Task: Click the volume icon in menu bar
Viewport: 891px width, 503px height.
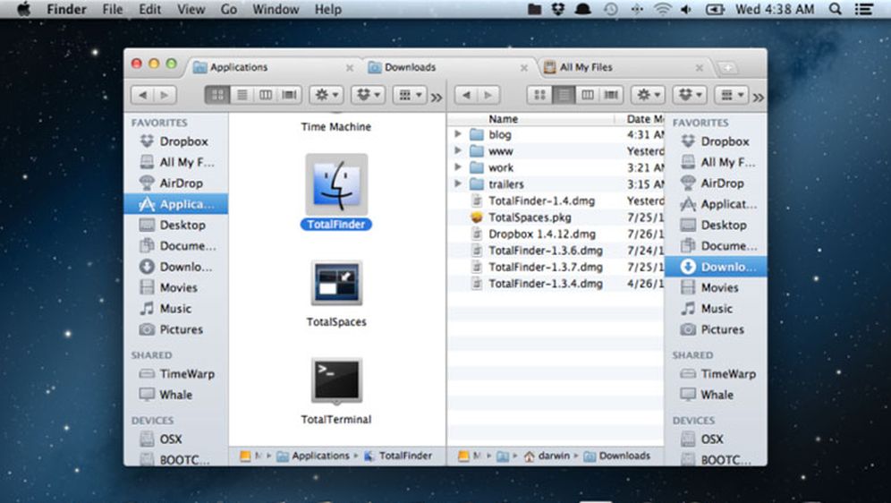Action: [686, 9]
